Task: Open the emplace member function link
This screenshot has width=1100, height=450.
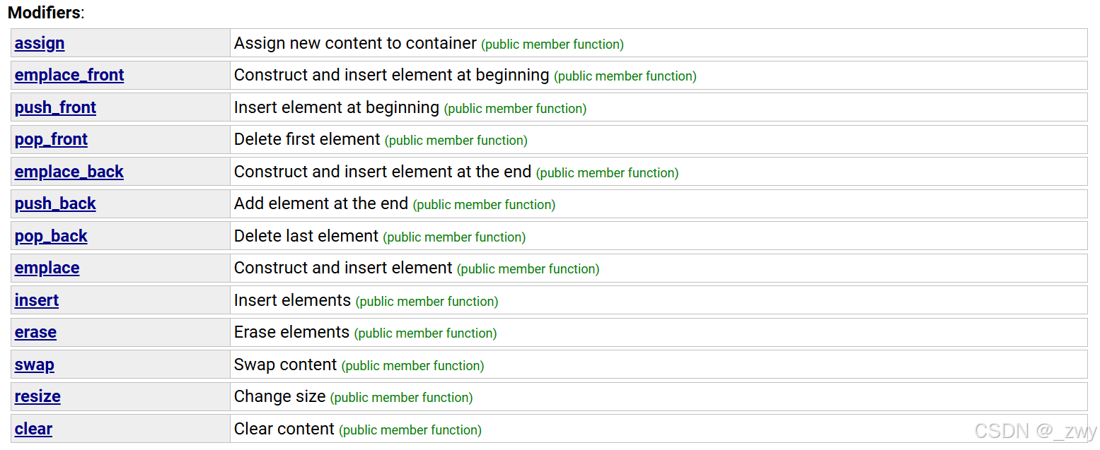Action: click(47, 268)
